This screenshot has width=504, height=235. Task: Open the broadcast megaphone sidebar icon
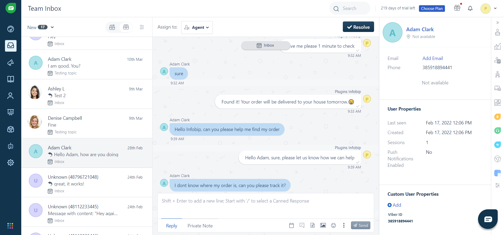click(10, 62)
